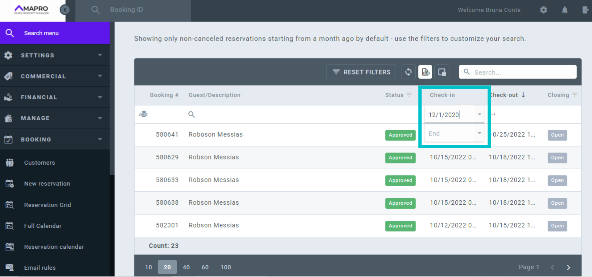Image resolution: width=592 pixels, height=277 pixels.
Task: Click the Closing column filter icon
Action: tap(574, 95)
